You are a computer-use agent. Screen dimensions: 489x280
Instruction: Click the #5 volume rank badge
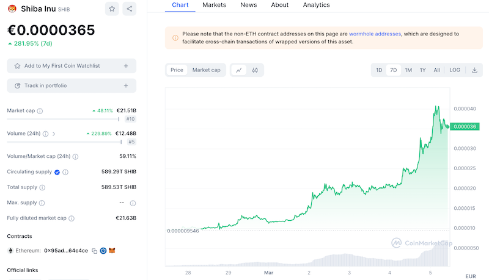click(x=131, y=142)
